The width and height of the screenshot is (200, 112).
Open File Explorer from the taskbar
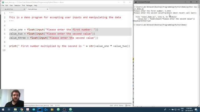point(15,110)
